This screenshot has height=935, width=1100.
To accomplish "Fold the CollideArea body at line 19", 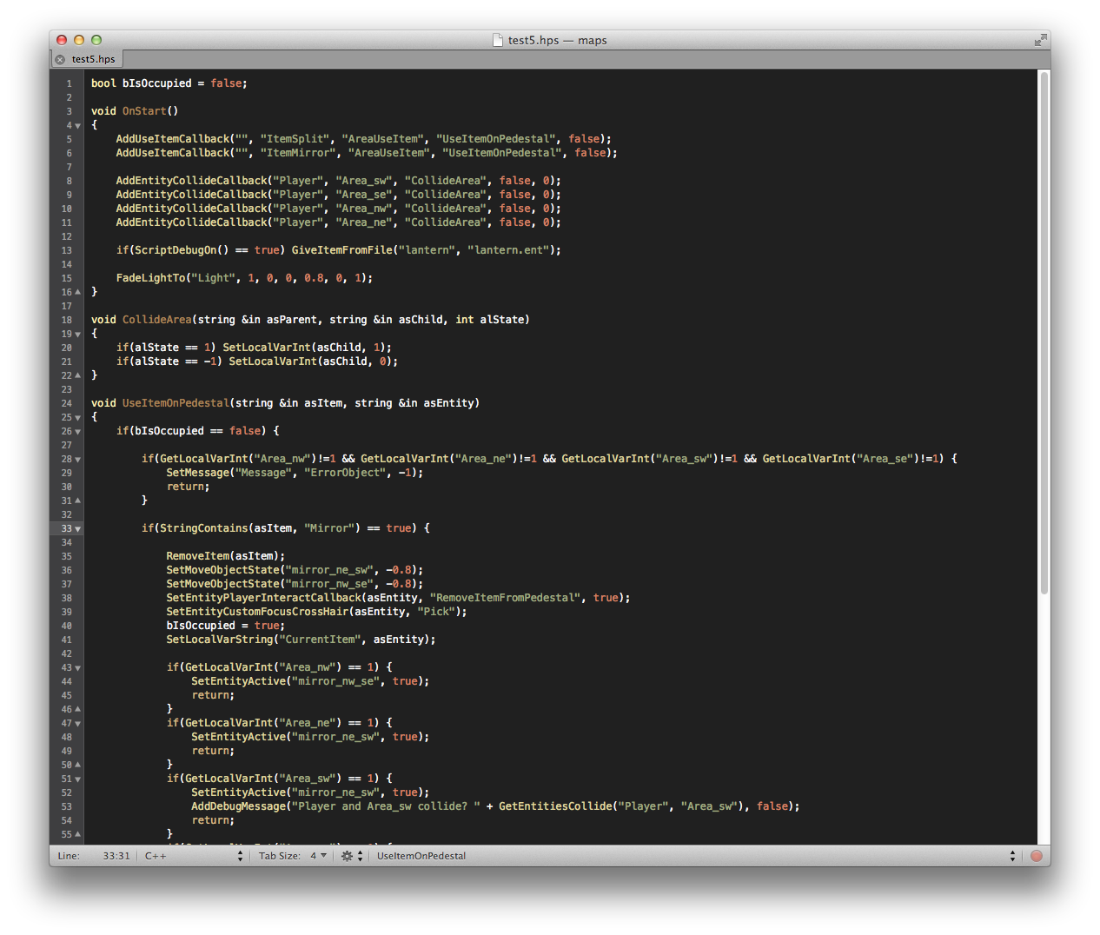I will click(x=77, y=335).
